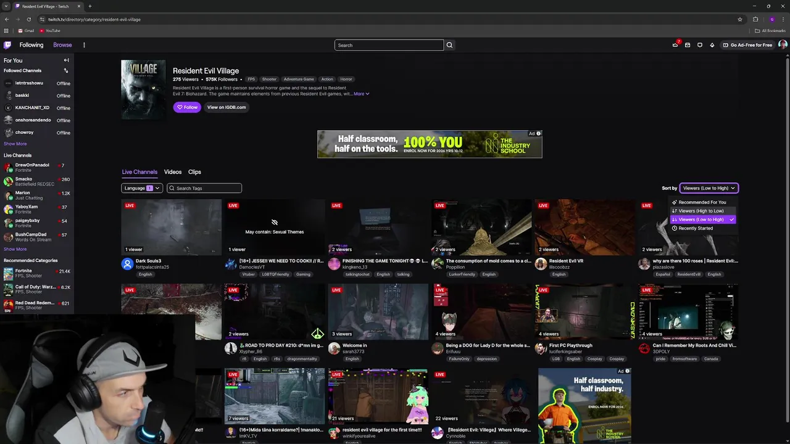This screenshot has height=444, width=790.
Task: Click the Search Tags field
Action: [204, 188]
